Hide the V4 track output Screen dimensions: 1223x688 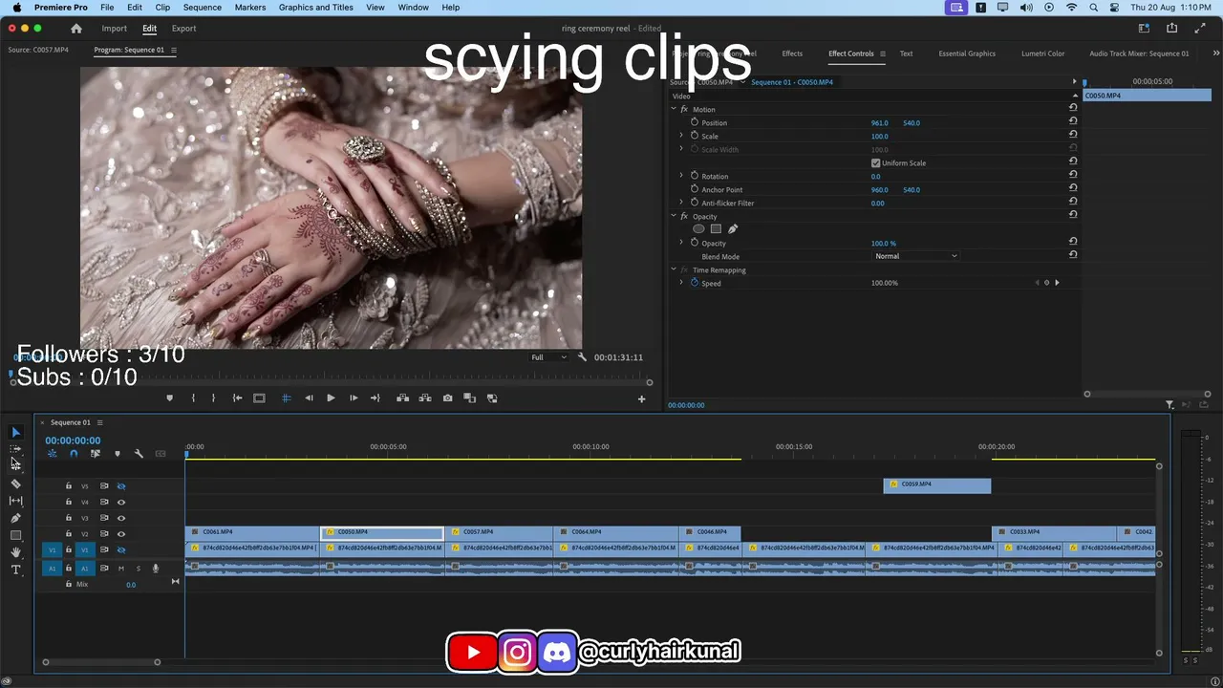[121, 503]
